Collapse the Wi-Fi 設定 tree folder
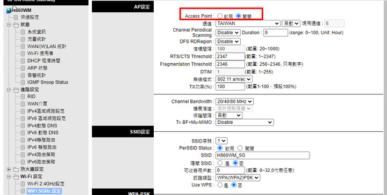387x195 pixels. pyautogui.click(x=9, y=177)
